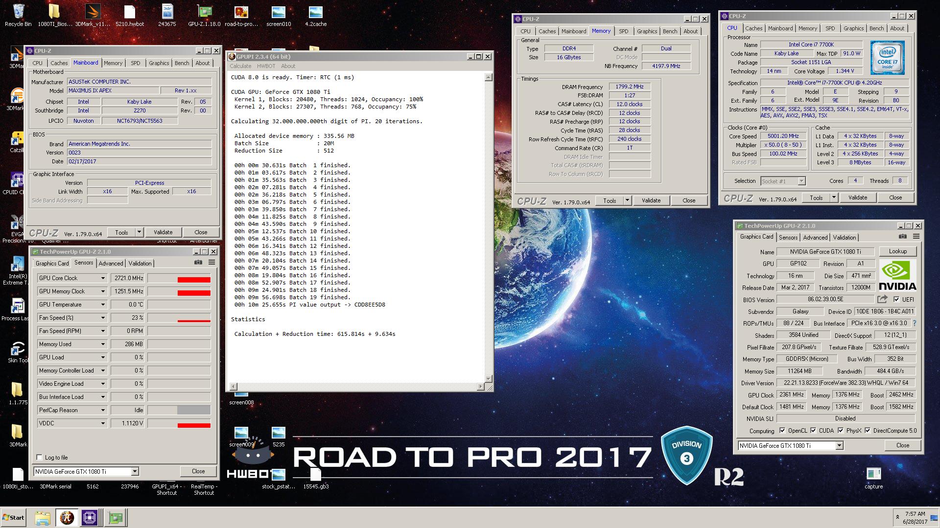Expand the VDDC sensor dropdown
This screenshot has height=528, width=940.
point(103,423)
